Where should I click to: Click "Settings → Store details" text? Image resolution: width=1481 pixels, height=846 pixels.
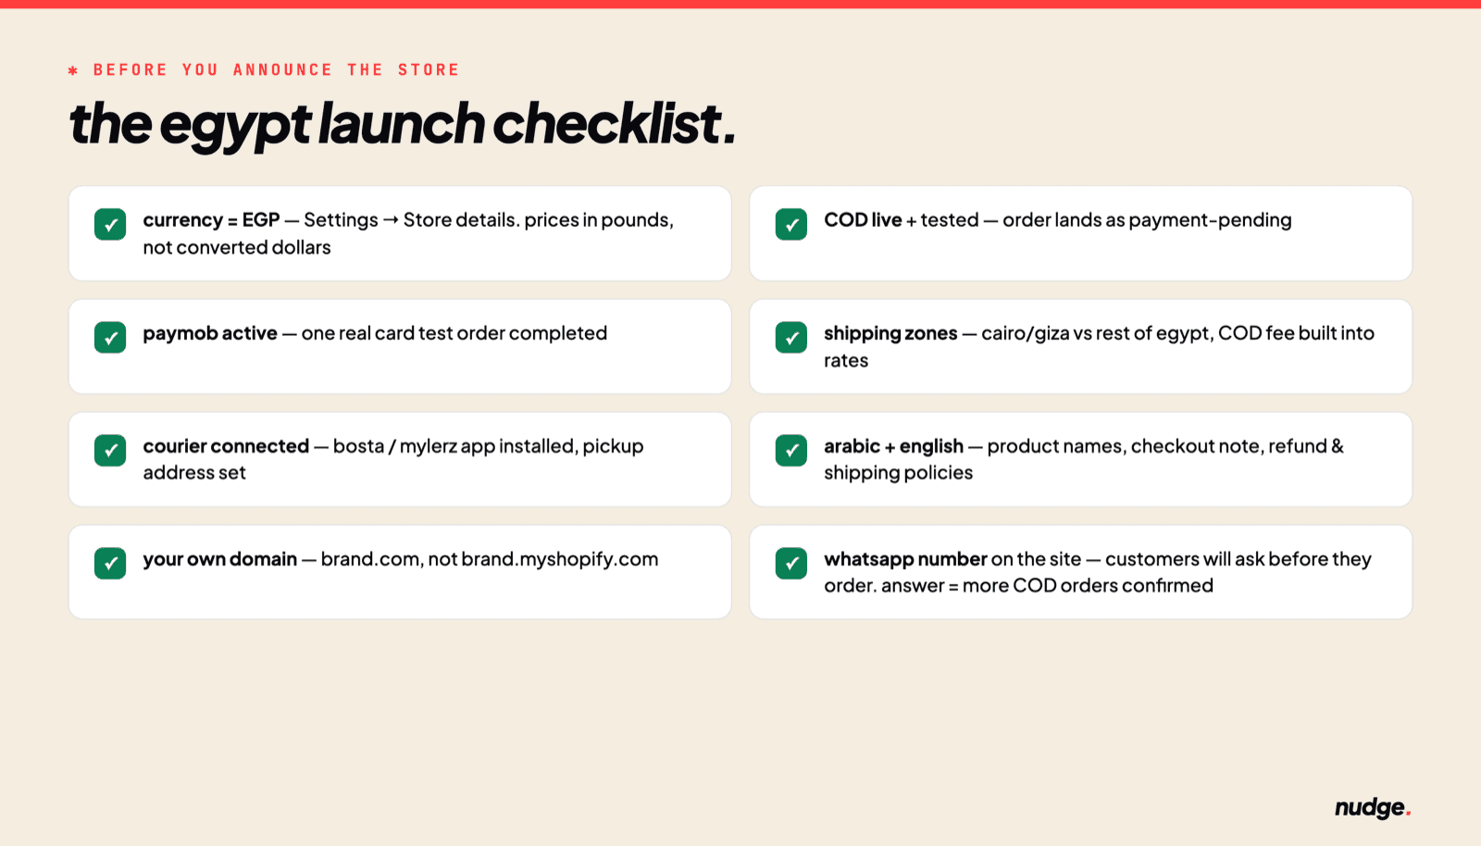410,220
